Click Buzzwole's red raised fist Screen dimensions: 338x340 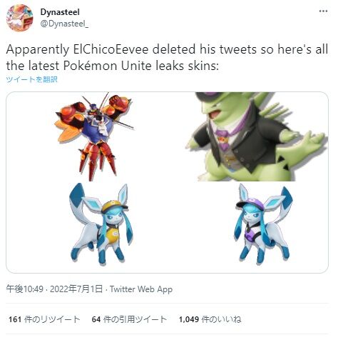click(x=119, y=103)
